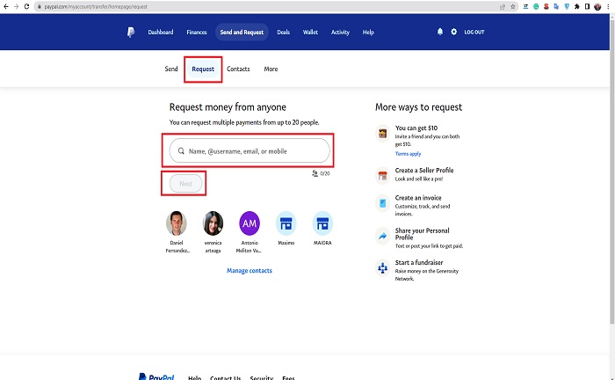Open the Help item in top nav
This screenshot has width=615, height=380.
368,33
